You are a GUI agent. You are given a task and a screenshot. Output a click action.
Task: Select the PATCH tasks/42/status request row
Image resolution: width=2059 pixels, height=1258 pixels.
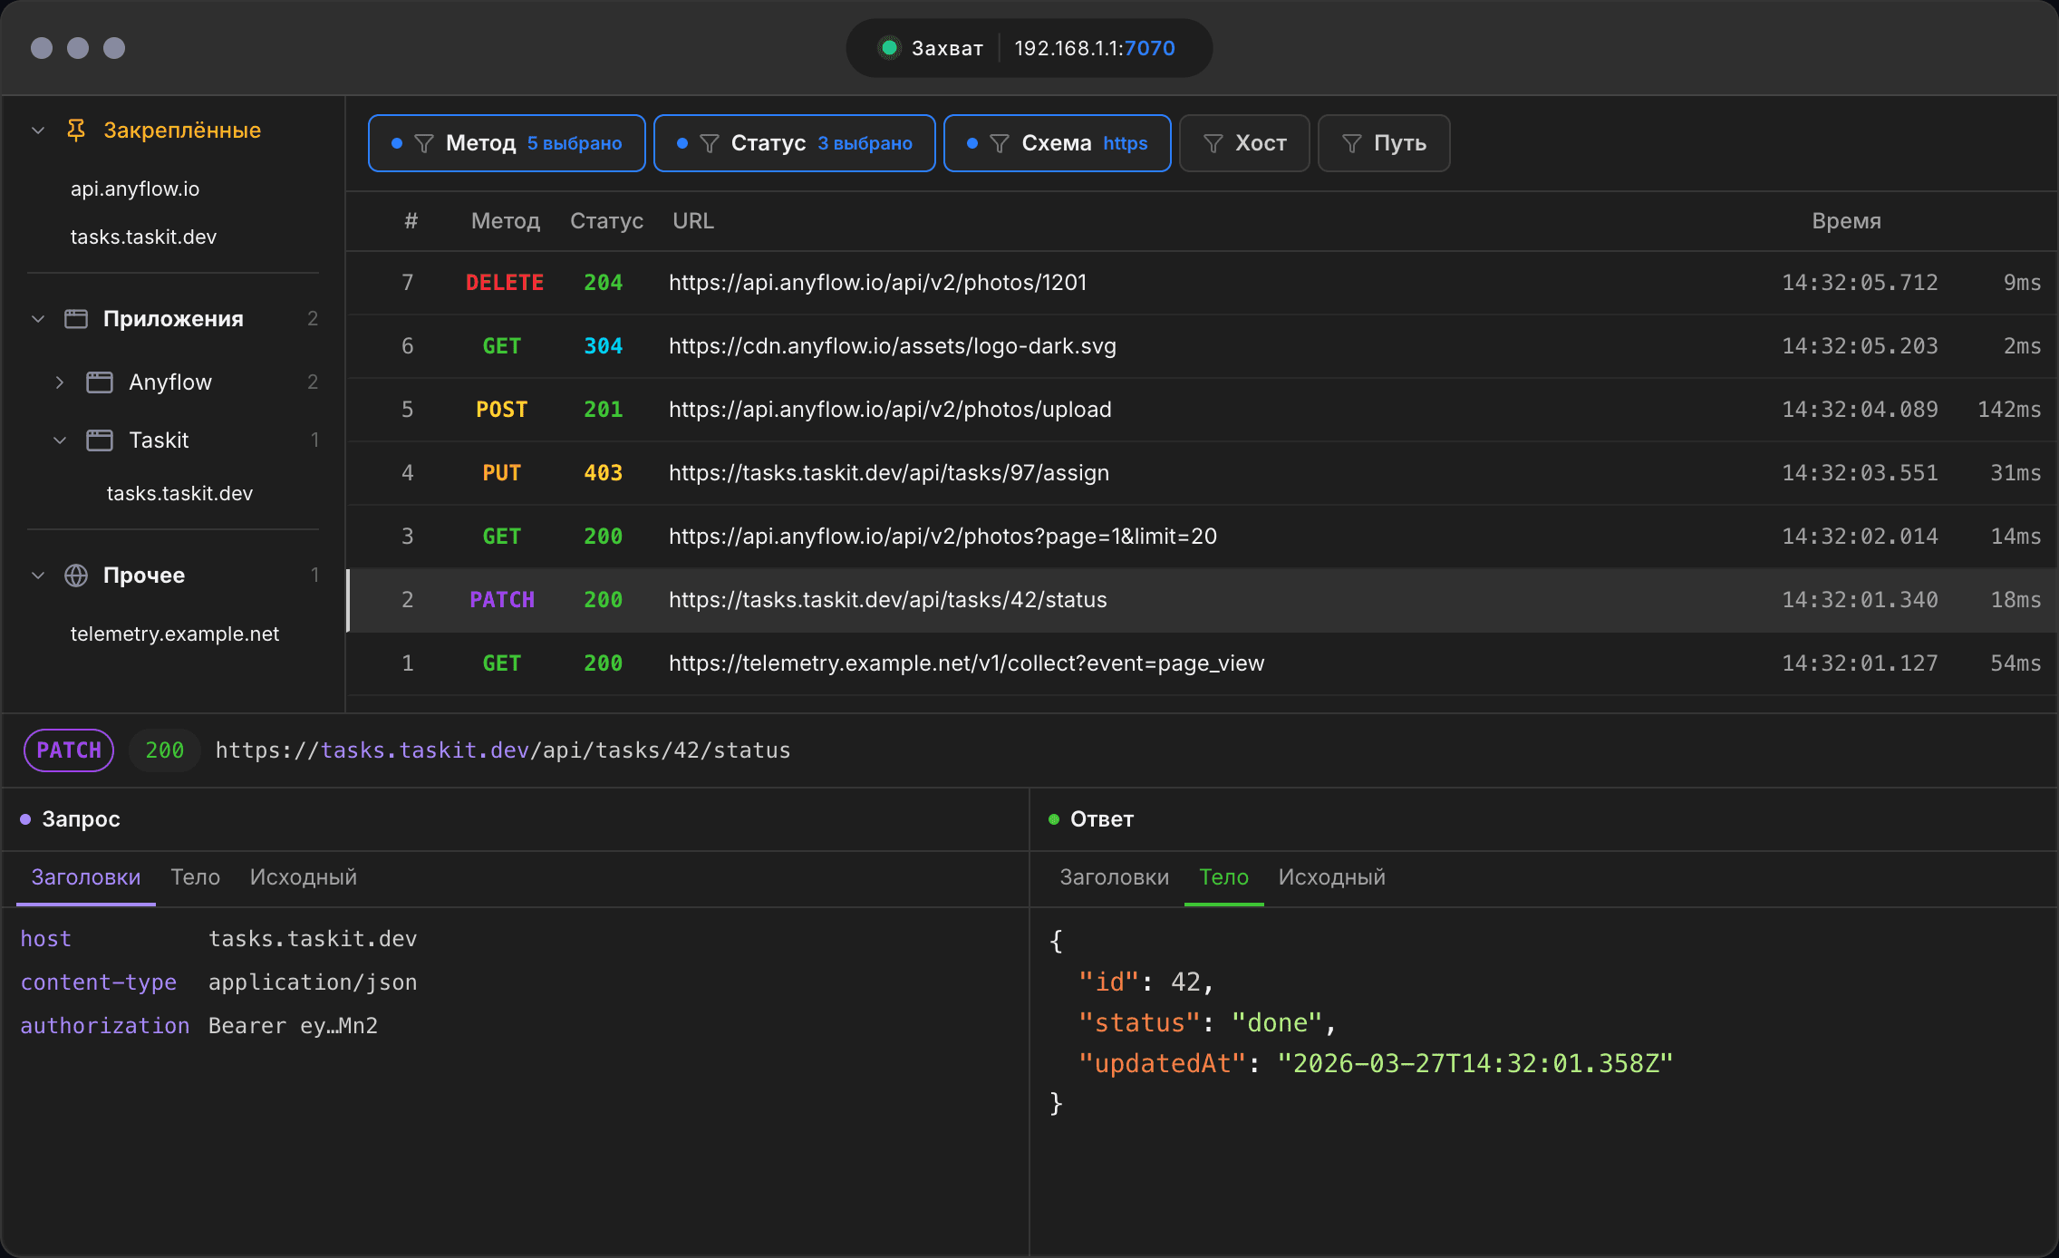(x=1202, y=600)
